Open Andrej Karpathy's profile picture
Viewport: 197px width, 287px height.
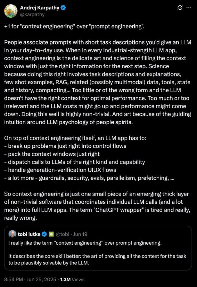pos(11,11)
